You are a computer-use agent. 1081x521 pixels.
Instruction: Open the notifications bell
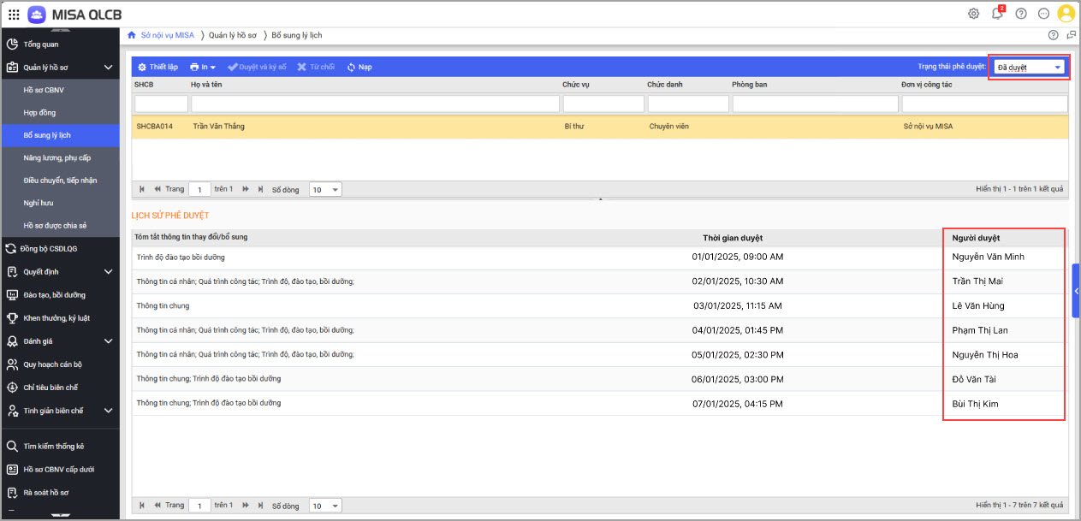[x=997, y=14]
